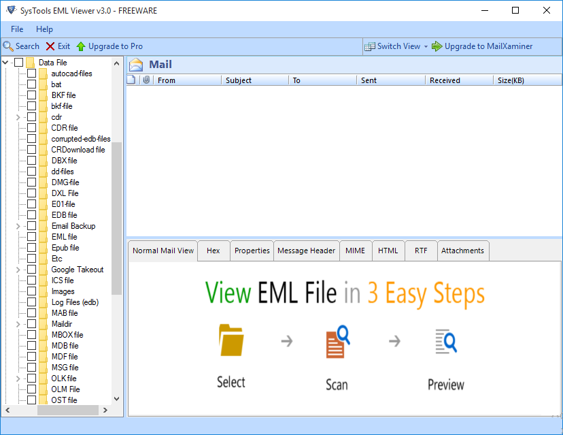Check the EML file checkbox
Screen dimensions: 563x435
coord(31,236)
